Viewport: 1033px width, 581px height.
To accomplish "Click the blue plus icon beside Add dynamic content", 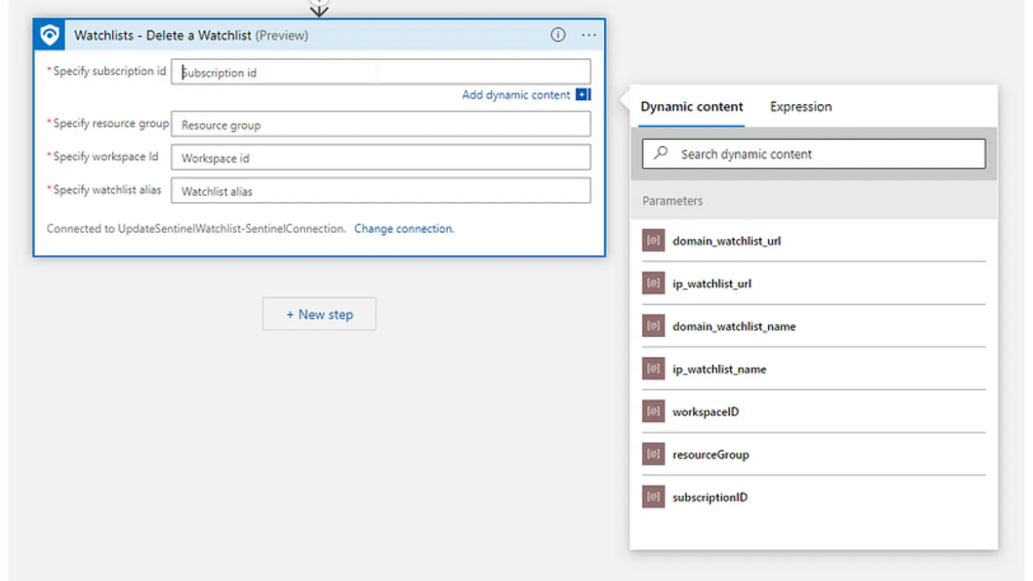I will click(583, 95).
